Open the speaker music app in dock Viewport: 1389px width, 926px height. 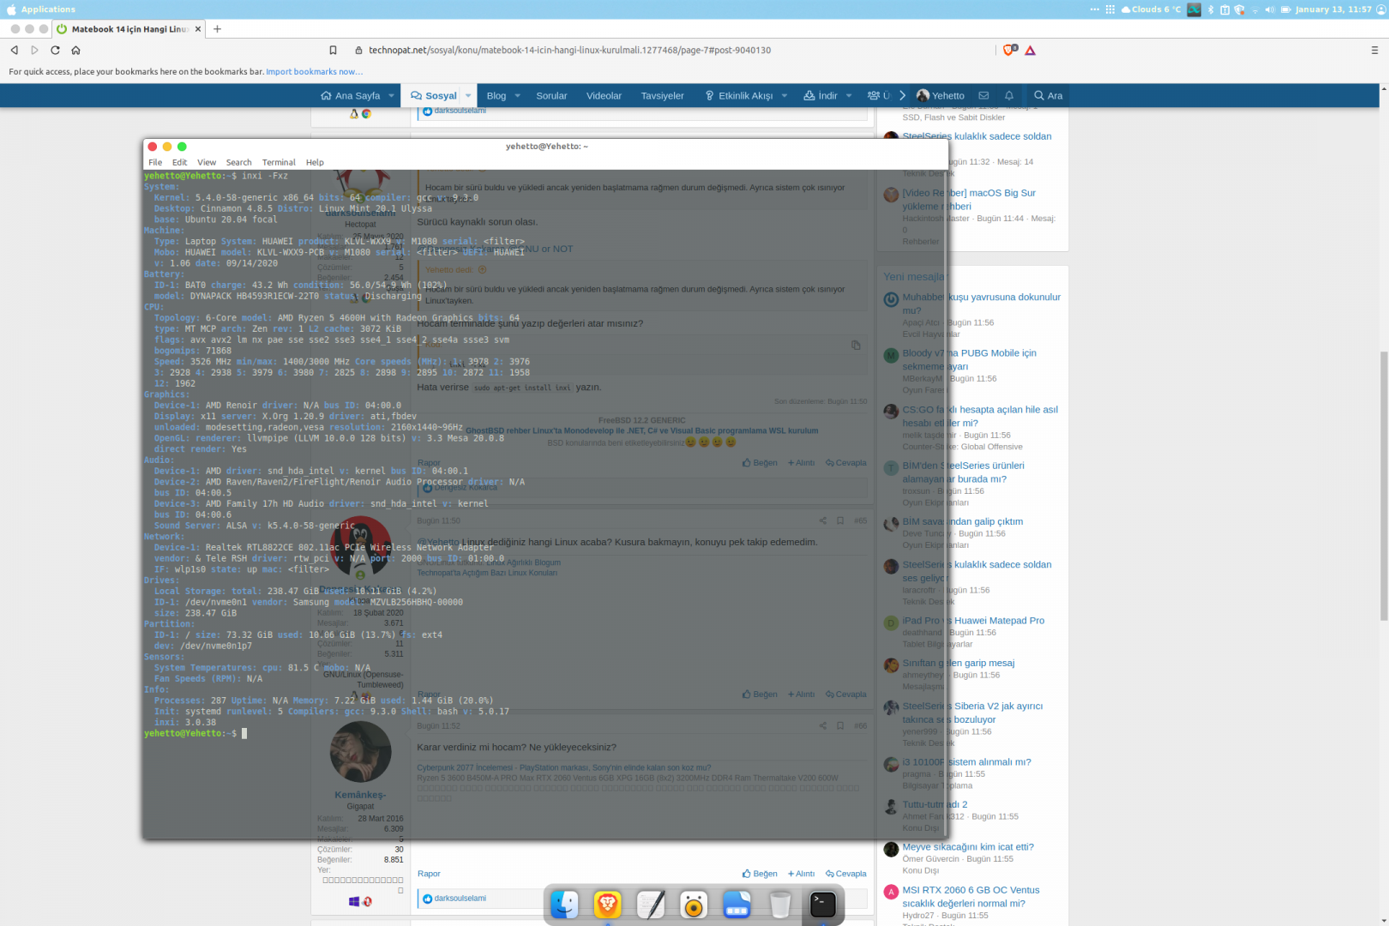coord(694,905)
